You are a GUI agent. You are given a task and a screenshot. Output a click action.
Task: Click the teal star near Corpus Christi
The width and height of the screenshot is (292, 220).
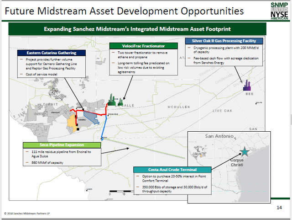pos(245,151)
